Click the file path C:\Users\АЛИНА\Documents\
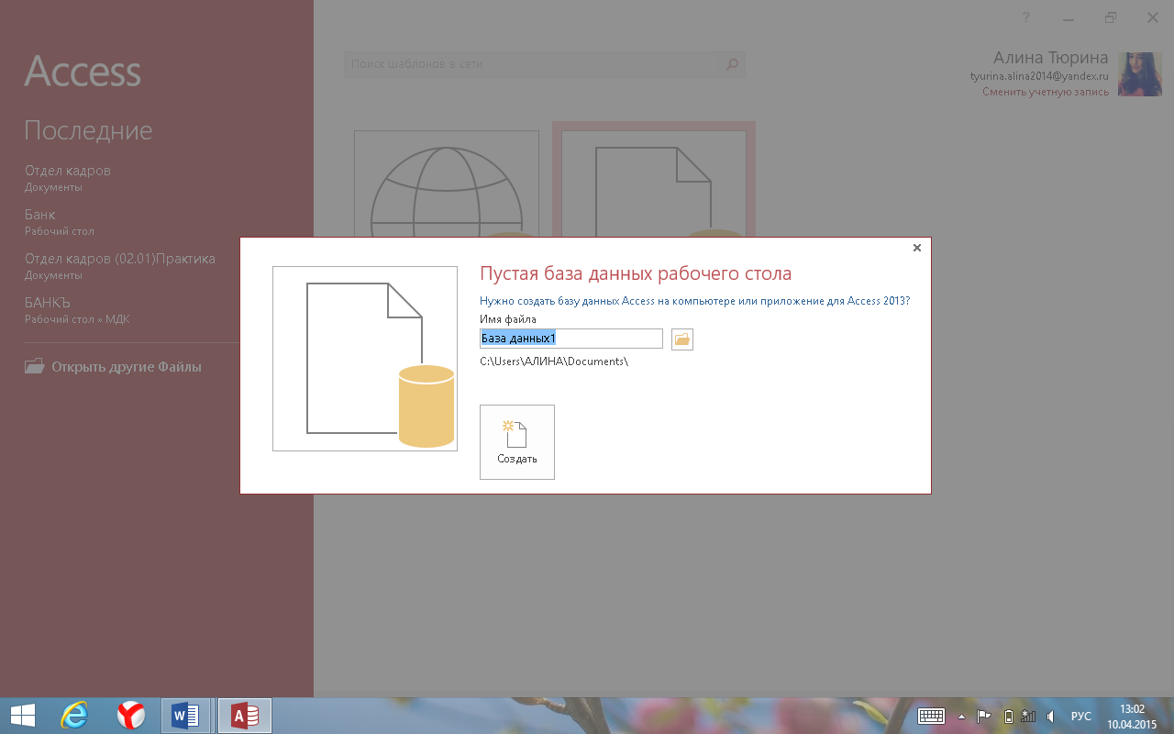Viewport: 1174px width, 734px height. coord(554,361)
